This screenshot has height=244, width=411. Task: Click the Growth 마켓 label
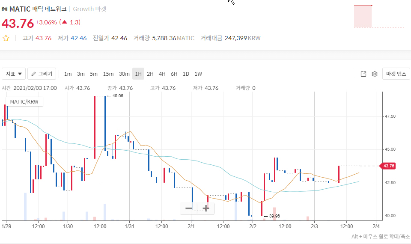89,9
